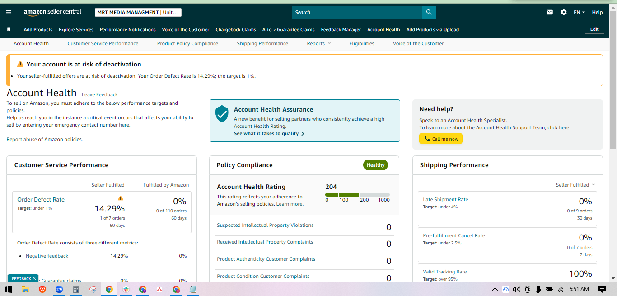617x296 pixels.
Task: Open the MRT MEDIA MANAGMENT account switcher
Action: click(x=138, y=12)
